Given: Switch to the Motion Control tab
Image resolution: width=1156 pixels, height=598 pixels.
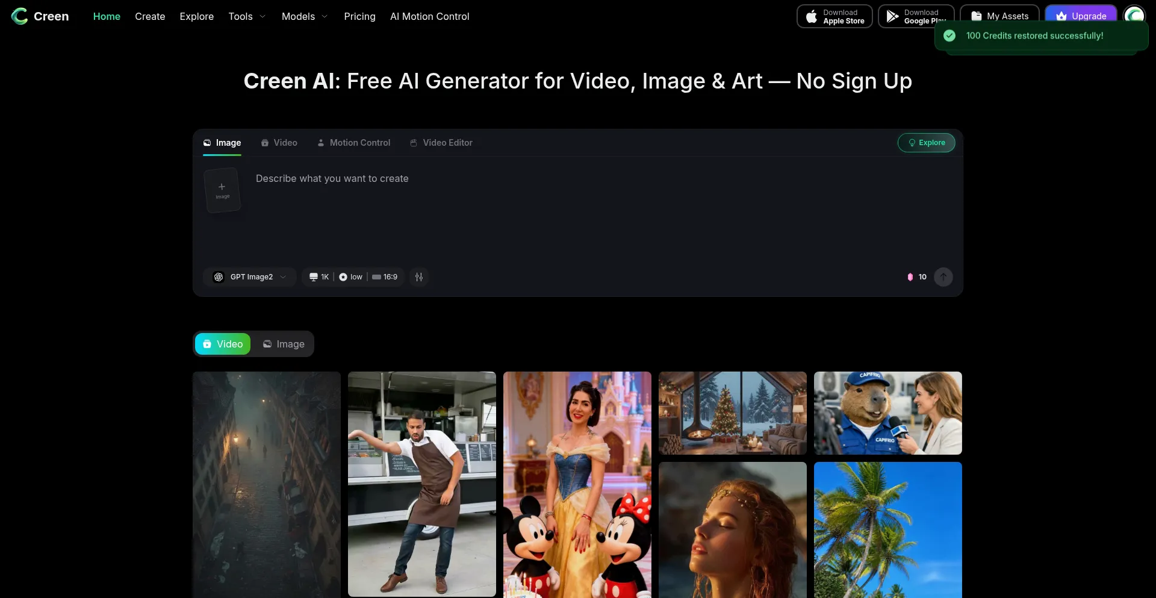Looking at the screenshot, I should tap(353, 143).
